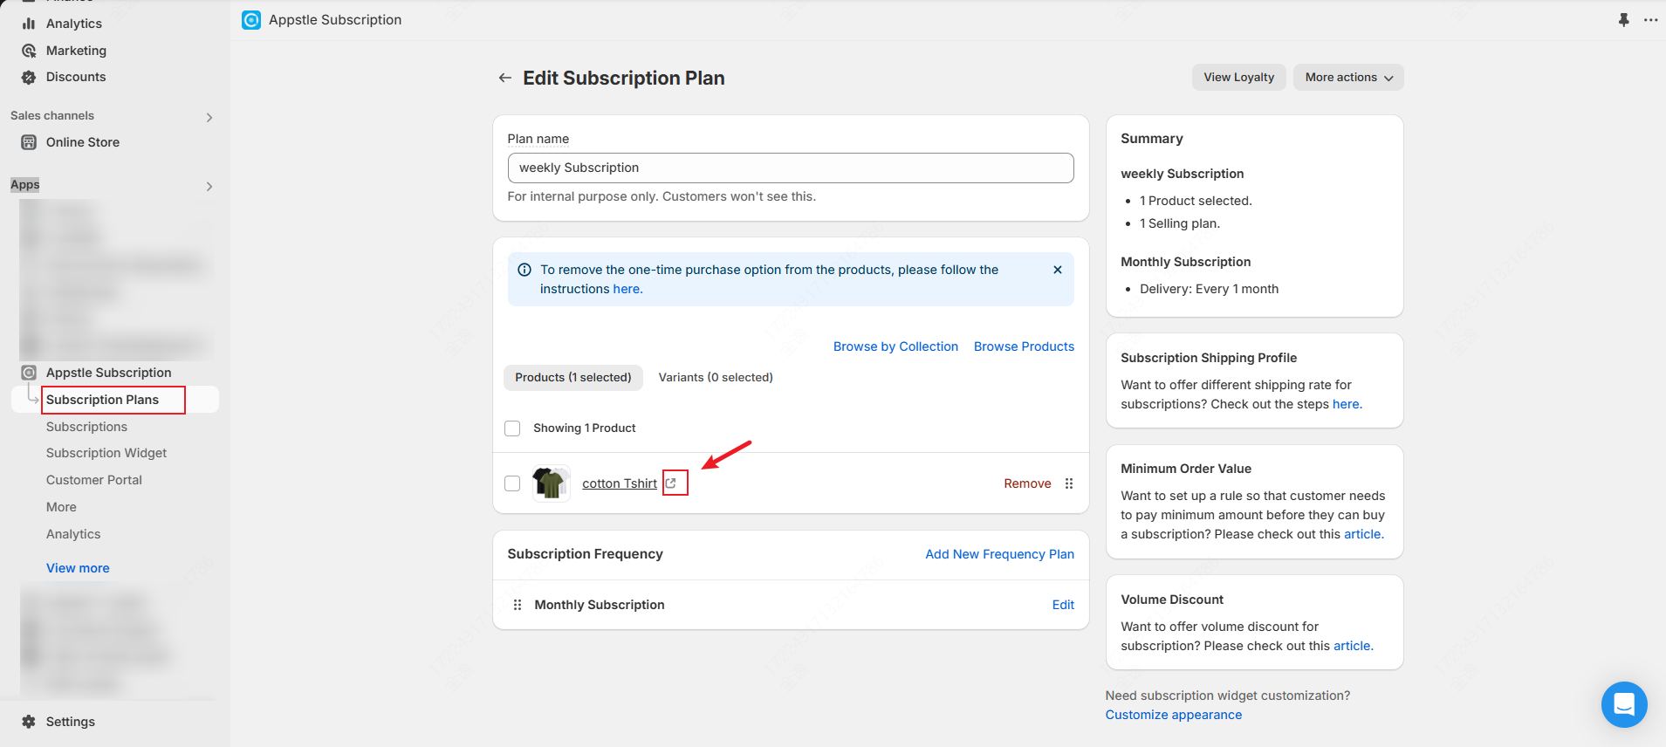Open the Marketing section icon
This screenshot has height=747, width=1666.
[x=29, y=51]
